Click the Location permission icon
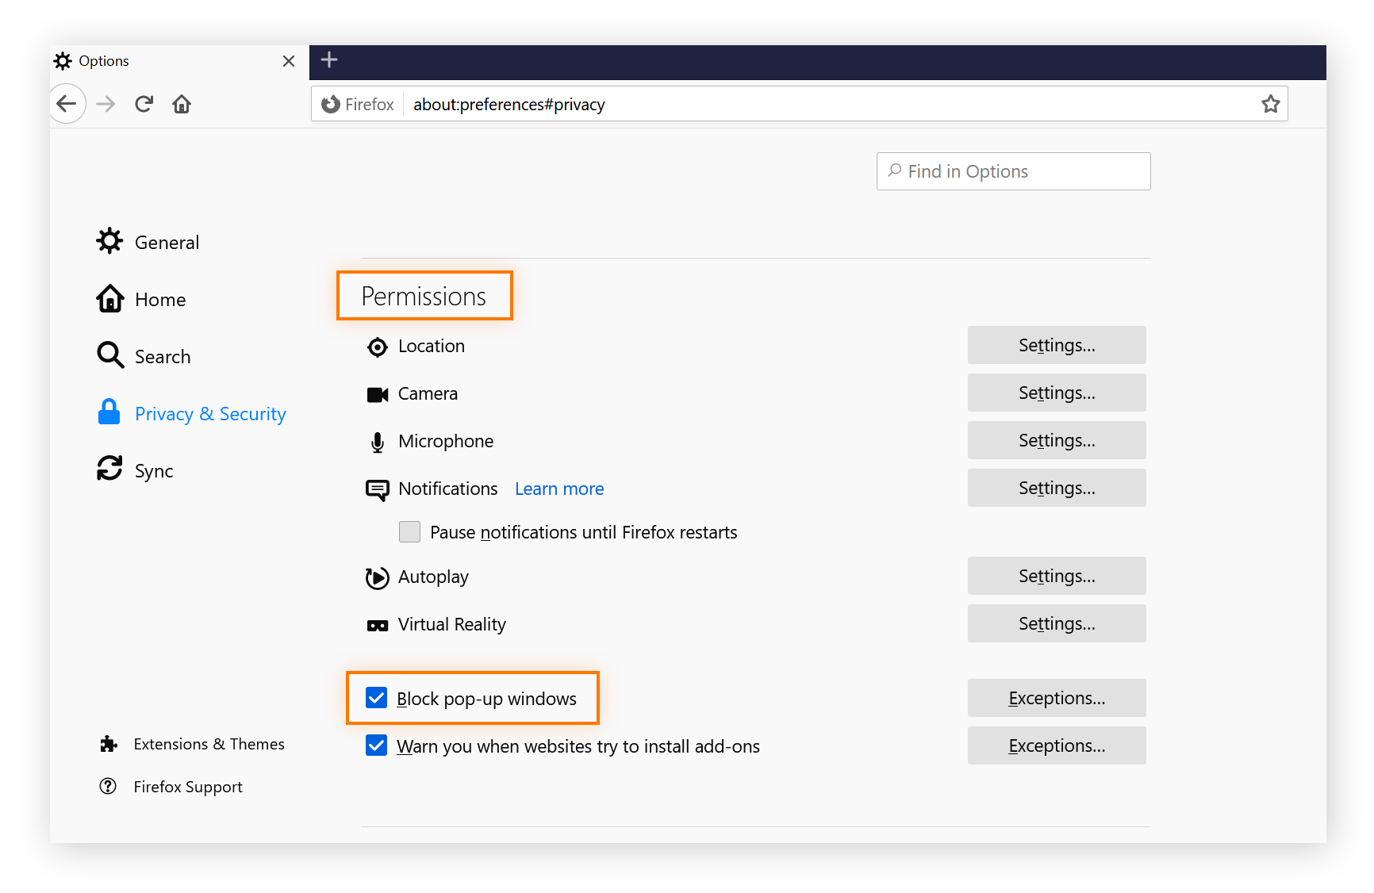Image resolution: width=1374 pixels, height=893 pixels. tap(378, 347)
